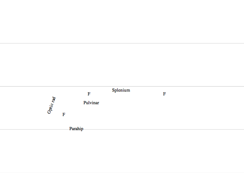Click blank area above the topmost gray line
The image size is (244, 183).
click(x=122, y=21)
